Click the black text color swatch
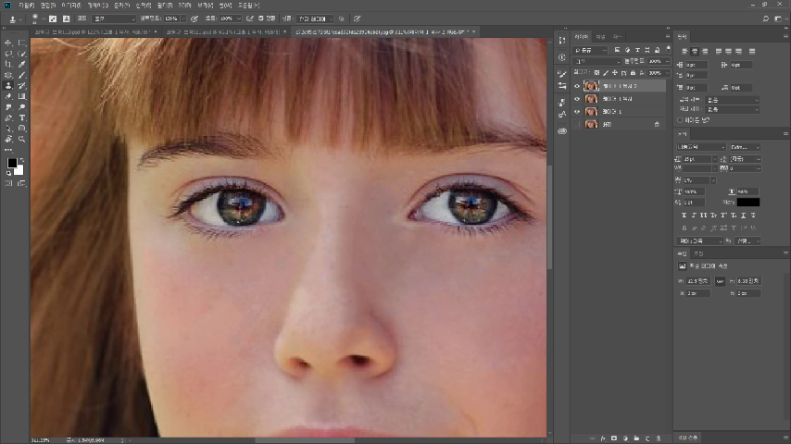Screen dimensions: 791x444 pos(747,202)
